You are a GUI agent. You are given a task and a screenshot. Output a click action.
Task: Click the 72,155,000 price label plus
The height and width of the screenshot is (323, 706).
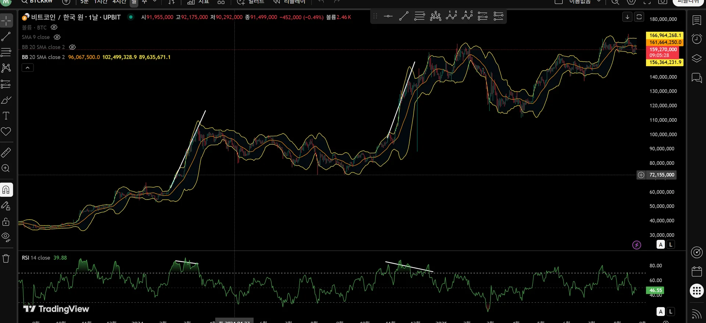(641, 175)
